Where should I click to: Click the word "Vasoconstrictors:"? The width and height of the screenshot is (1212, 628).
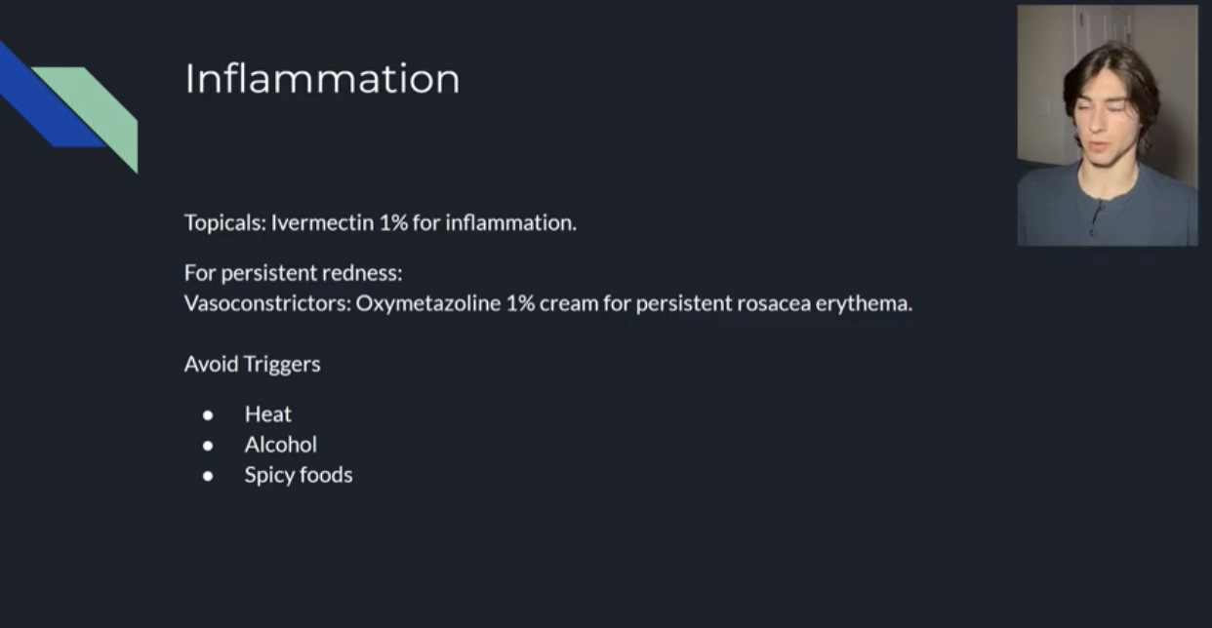coord(266,303)
